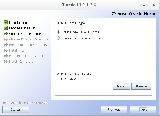Click the Install Complete step label
This screenshot has width=160, height=116.
pyautogui.click(x=21, y=62)
